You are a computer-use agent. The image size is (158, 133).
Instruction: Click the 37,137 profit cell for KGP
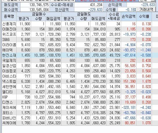(x=129, y=97)
